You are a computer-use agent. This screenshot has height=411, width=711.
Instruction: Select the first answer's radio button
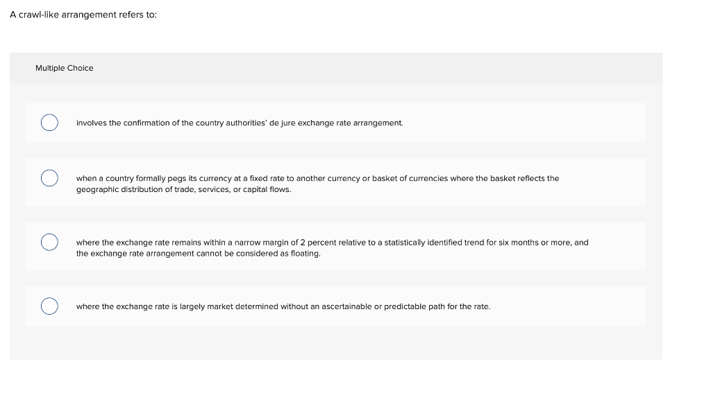coord(49,123)
